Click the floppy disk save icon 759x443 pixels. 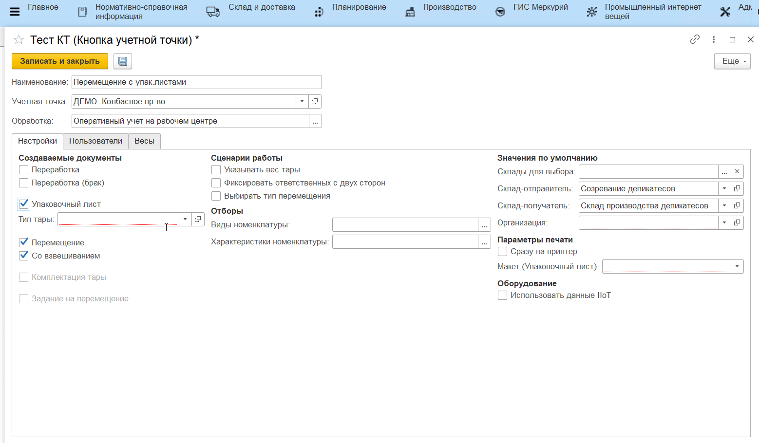[x=123, y=61]
